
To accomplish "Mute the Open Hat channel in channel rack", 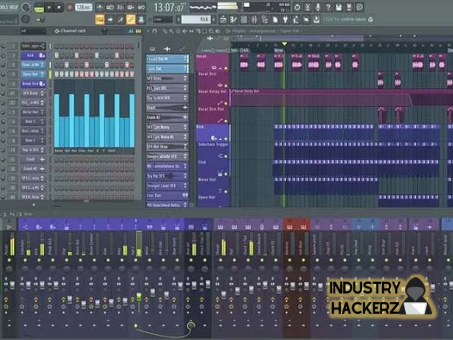I will pyautogui.click(x=4, y=74).
